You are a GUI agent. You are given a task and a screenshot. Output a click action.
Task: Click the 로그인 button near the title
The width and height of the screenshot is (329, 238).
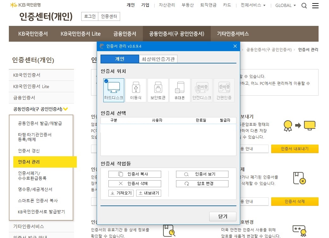[90, 16]
